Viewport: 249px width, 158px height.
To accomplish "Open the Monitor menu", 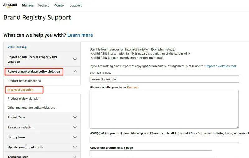I will pos(59,5).
